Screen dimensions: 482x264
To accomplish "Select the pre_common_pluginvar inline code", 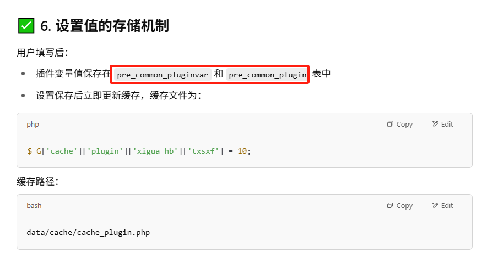I will point(163,75).
